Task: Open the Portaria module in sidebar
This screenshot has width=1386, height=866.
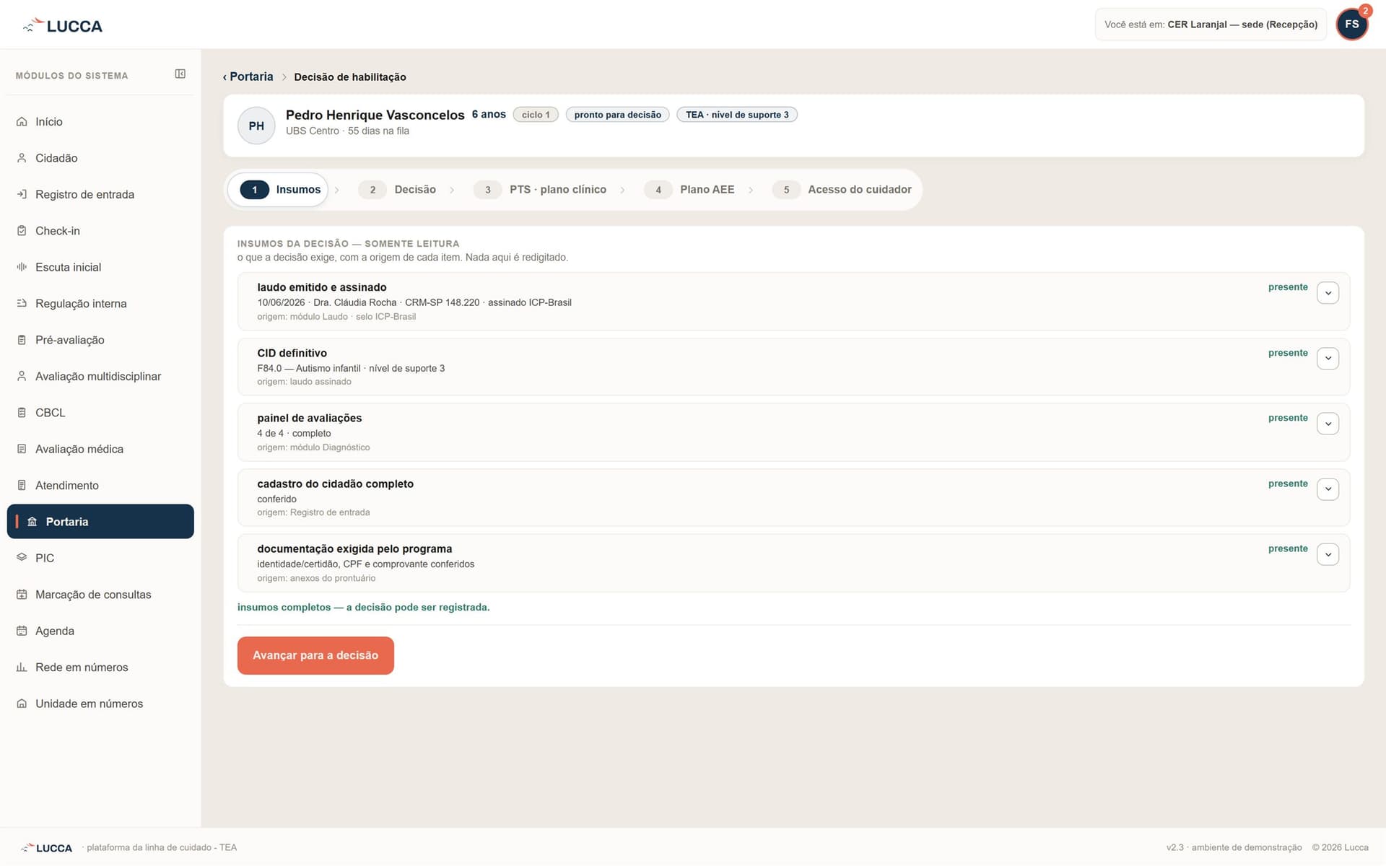Action: point(100,521)
